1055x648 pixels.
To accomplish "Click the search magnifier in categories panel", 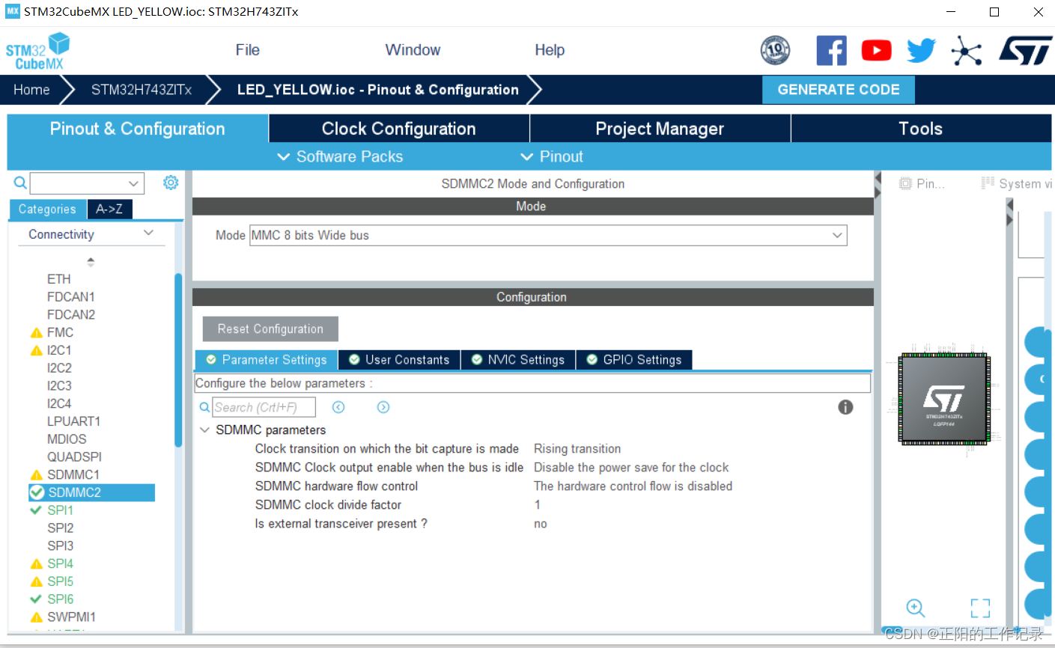I will coord(20,183).
